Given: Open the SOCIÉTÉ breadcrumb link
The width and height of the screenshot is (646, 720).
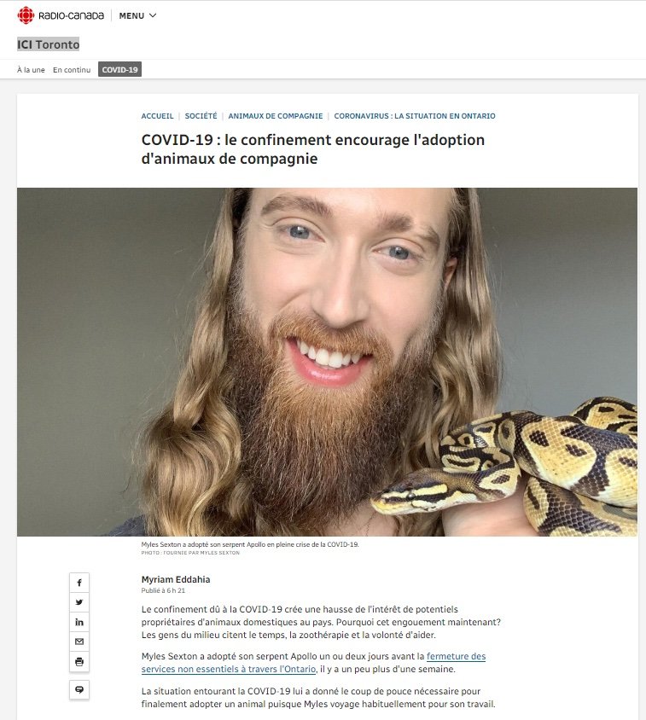Looking at the screenshot, I should click(x=201, y=116).
